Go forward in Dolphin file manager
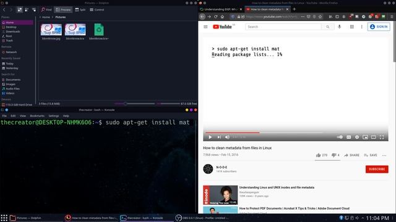The image size is (396, 222). (11, 10)
